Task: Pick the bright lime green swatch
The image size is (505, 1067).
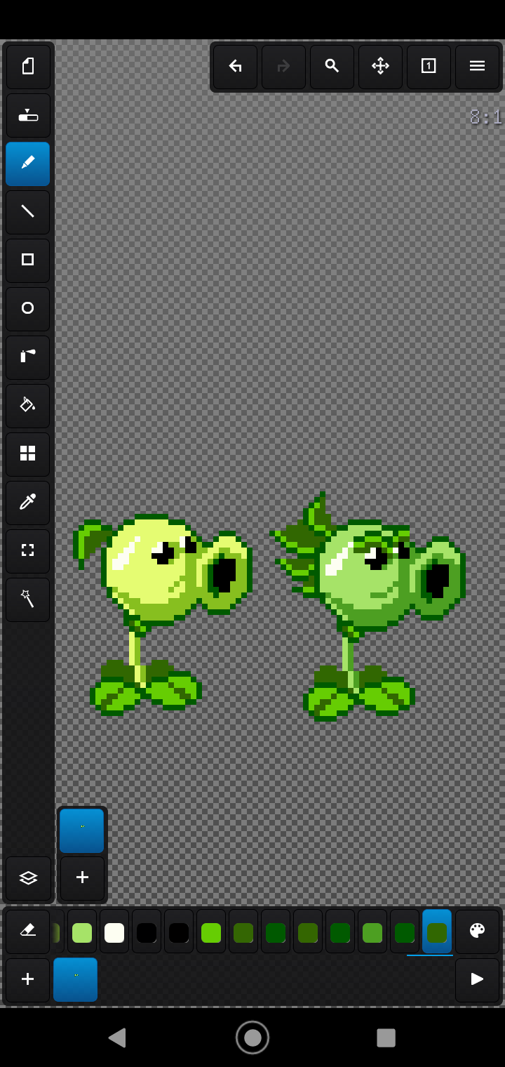Action: [x=211, y=932]
